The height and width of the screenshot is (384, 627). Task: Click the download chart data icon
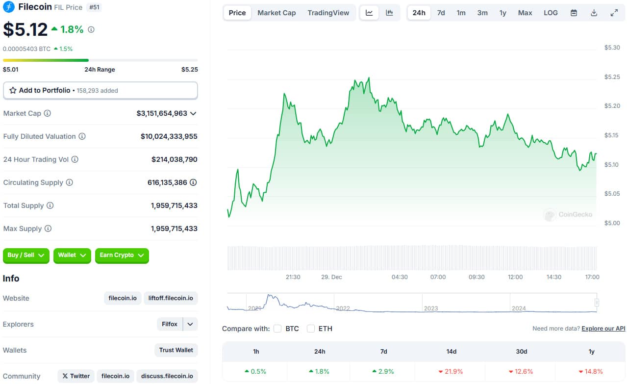tap(594, 13)
